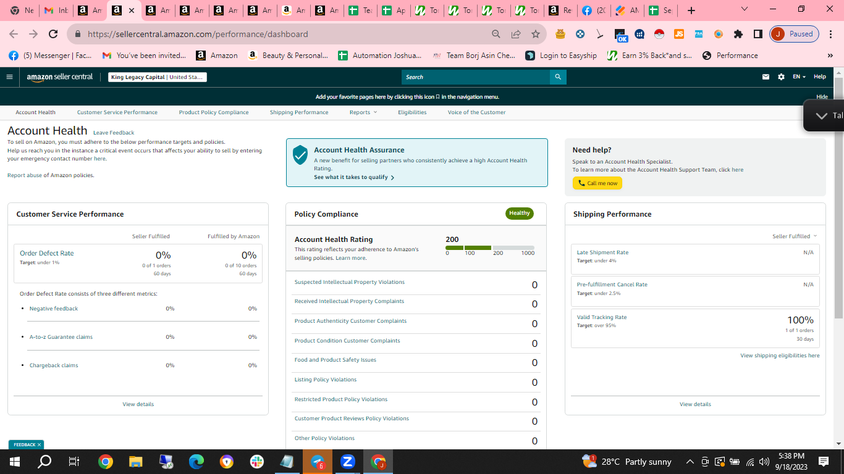Open the Chrome three-dot menu
Screen dimensions: 844x474
[x=831, y=34]
